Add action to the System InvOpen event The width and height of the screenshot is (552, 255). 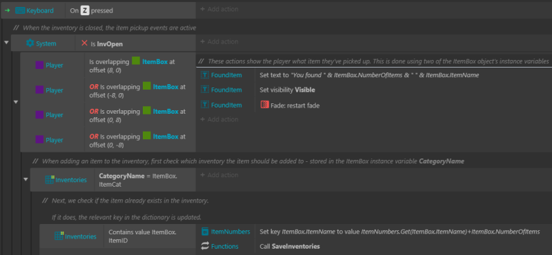(219, 41)
